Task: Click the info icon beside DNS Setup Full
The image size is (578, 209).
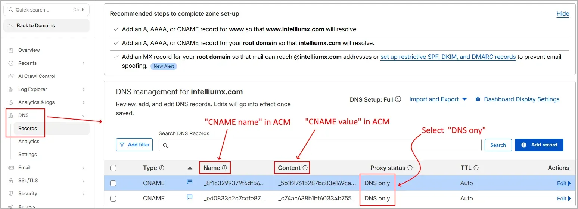Action: tap(398, 99)
